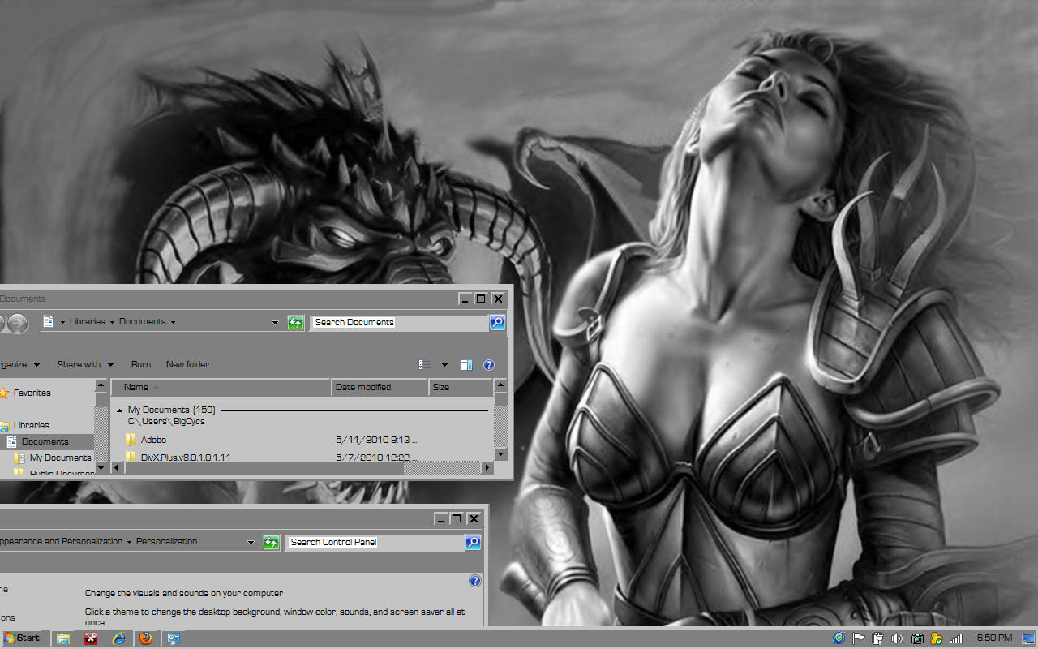
Task: Click navigation pane scroll up arrow
Action: click(101, 385)
